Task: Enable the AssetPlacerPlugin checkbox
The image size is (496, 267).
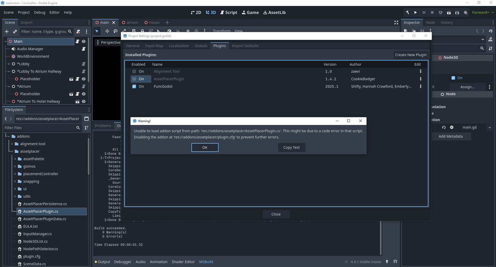Action: click(x=134, y=79)
